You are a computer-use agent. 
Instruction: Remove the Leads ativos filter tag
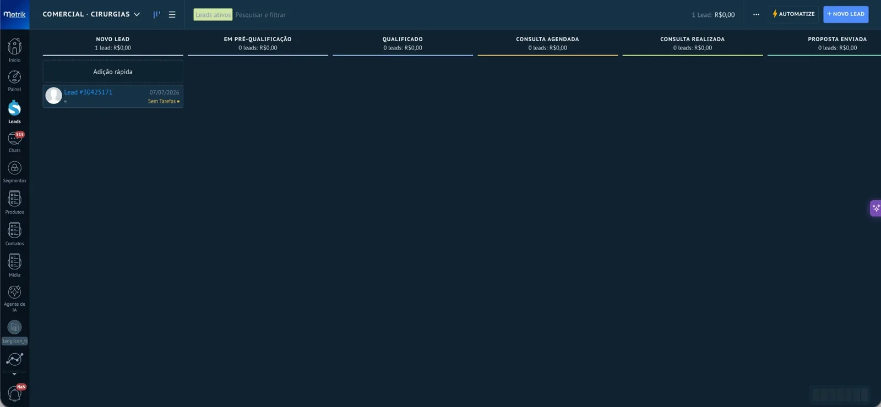213,15
